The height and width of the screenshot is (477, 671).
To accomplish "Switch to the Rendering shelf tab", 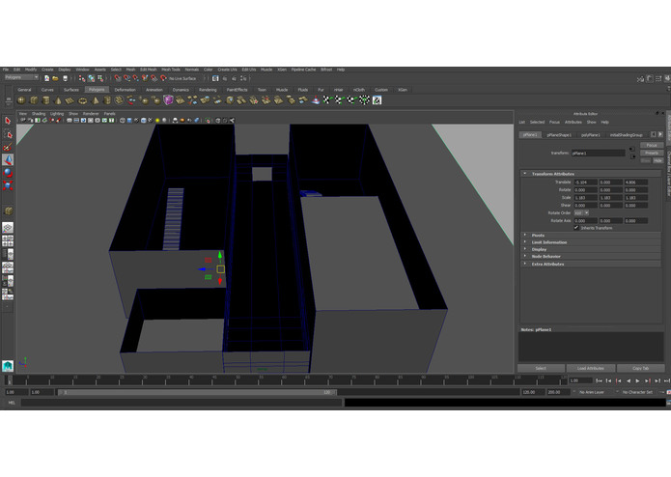I will click(208, 90).
